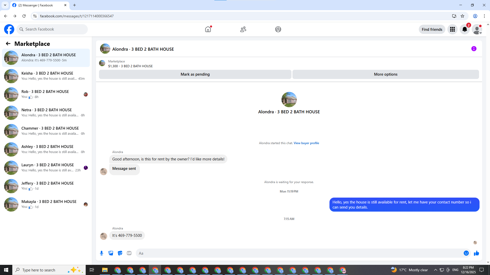Image resolution: width=490 pixels, height=275 pixels.
Task: Click the message "It's 469-779-5500"
Action: pos(127,236)
